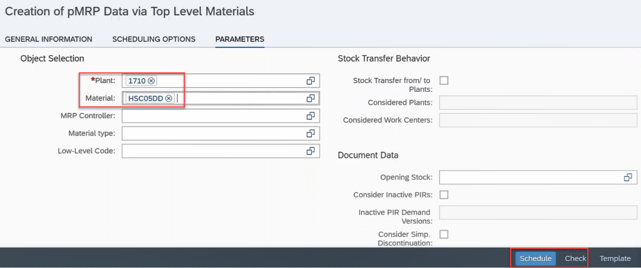Run a Check on the entries

click(575, 258)
